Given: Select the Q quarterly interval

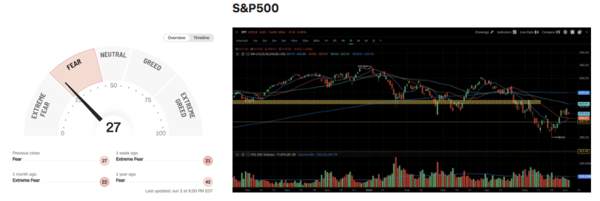Looking at the screenshot, I should point(373,41).
